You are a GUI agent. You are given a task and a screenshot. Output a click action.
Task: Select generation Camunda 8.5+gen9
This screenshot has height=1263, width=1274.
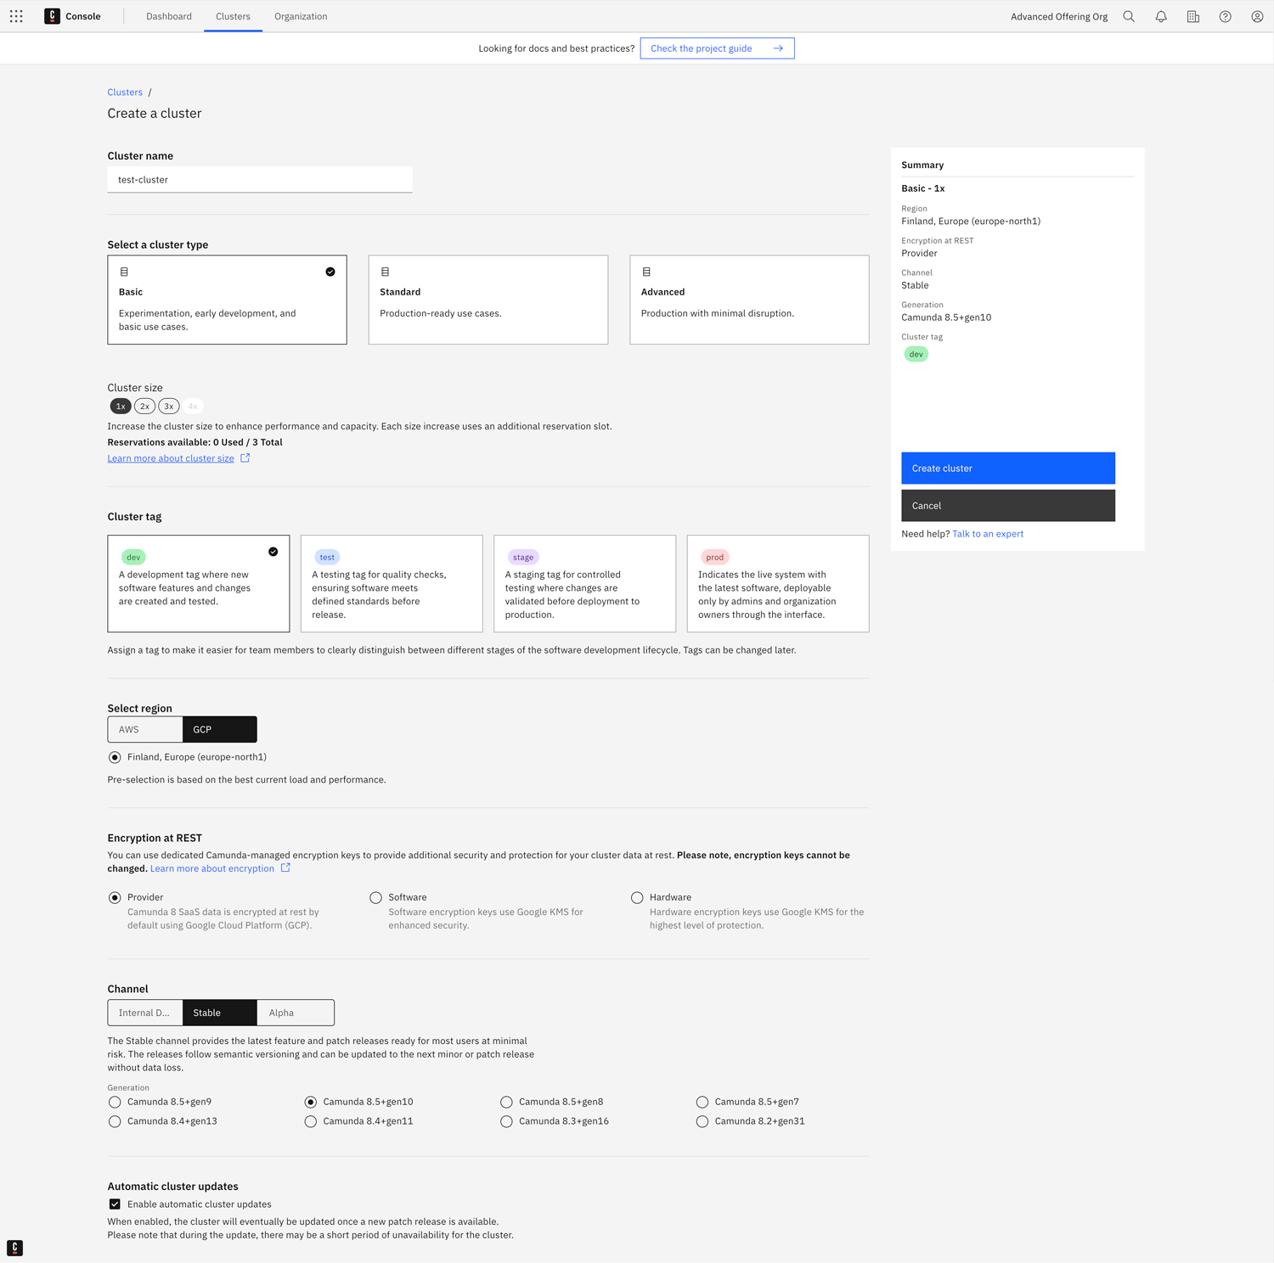pyautogui.click(x=115, y=1102)
